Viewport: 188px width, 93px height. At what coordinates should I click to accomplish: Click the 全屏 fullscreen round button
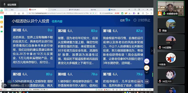coord(147,82)
